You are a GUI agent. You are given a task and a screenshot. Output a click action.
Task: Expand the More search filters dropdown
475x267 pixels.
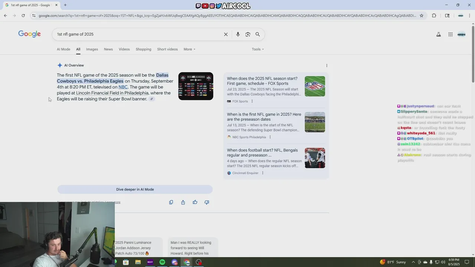(x=189, y=49)
